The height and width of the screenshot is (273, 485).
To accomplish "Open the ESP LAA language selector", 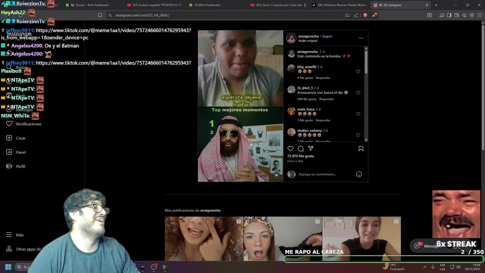I will coord(443,267).
